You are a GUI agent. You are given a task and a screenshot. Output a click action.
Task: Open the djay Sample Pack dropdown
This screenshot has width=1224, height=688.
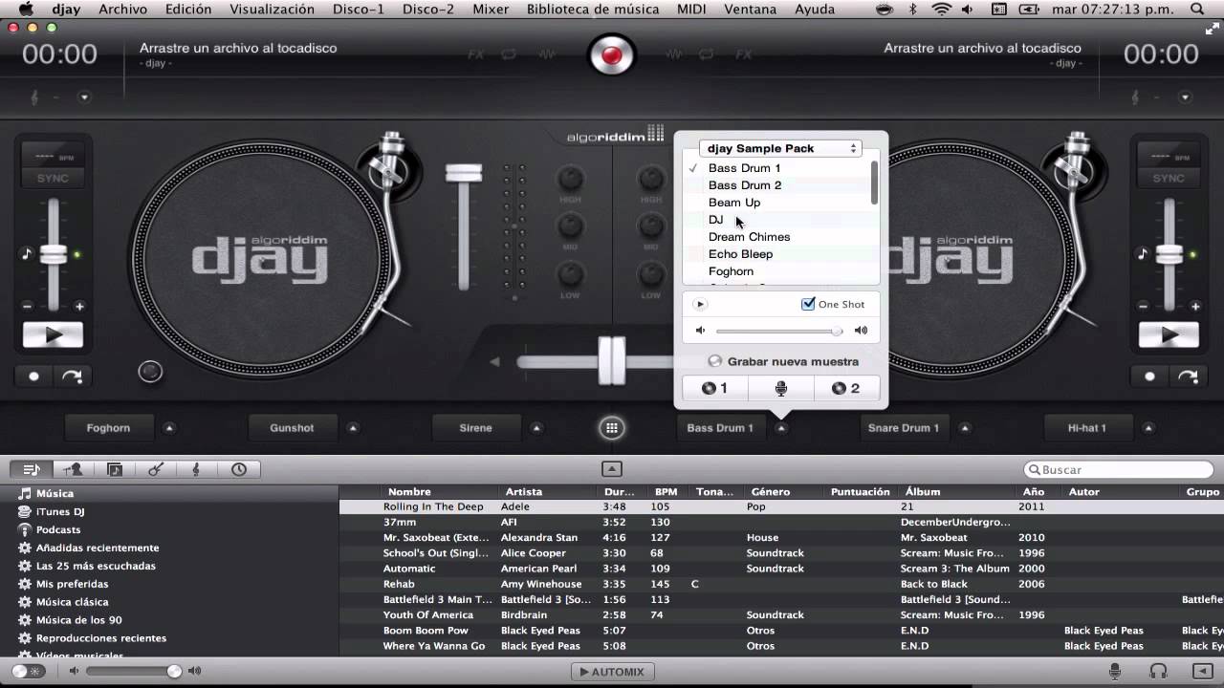click(780, 148)
